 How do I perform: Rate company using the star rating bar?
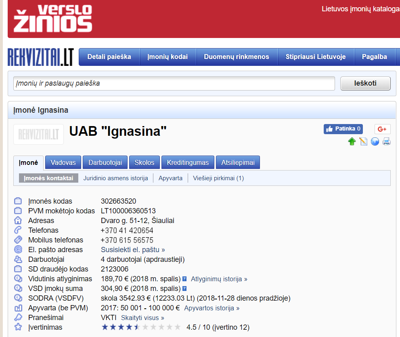141,327
